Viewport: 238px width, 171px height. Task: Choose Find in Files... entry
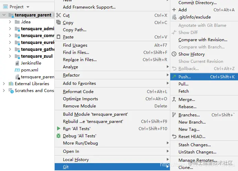112,53
